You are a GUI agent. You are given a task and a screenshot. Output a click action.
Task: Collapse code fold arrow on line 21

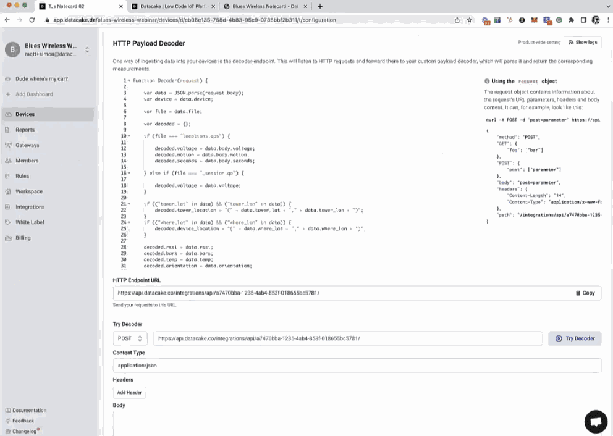pos(129,204)
